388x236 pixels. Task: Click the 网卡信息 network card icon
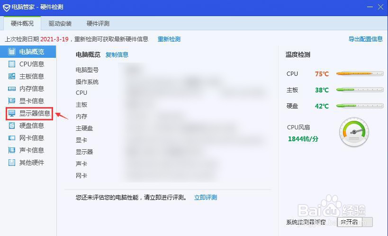[x=12, y=138]
